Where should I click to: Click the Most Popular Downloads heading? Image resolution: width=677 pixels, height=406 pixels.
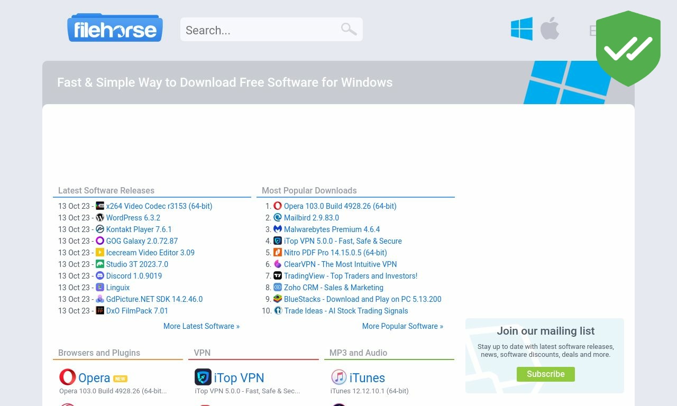click(x=309, y=190)
